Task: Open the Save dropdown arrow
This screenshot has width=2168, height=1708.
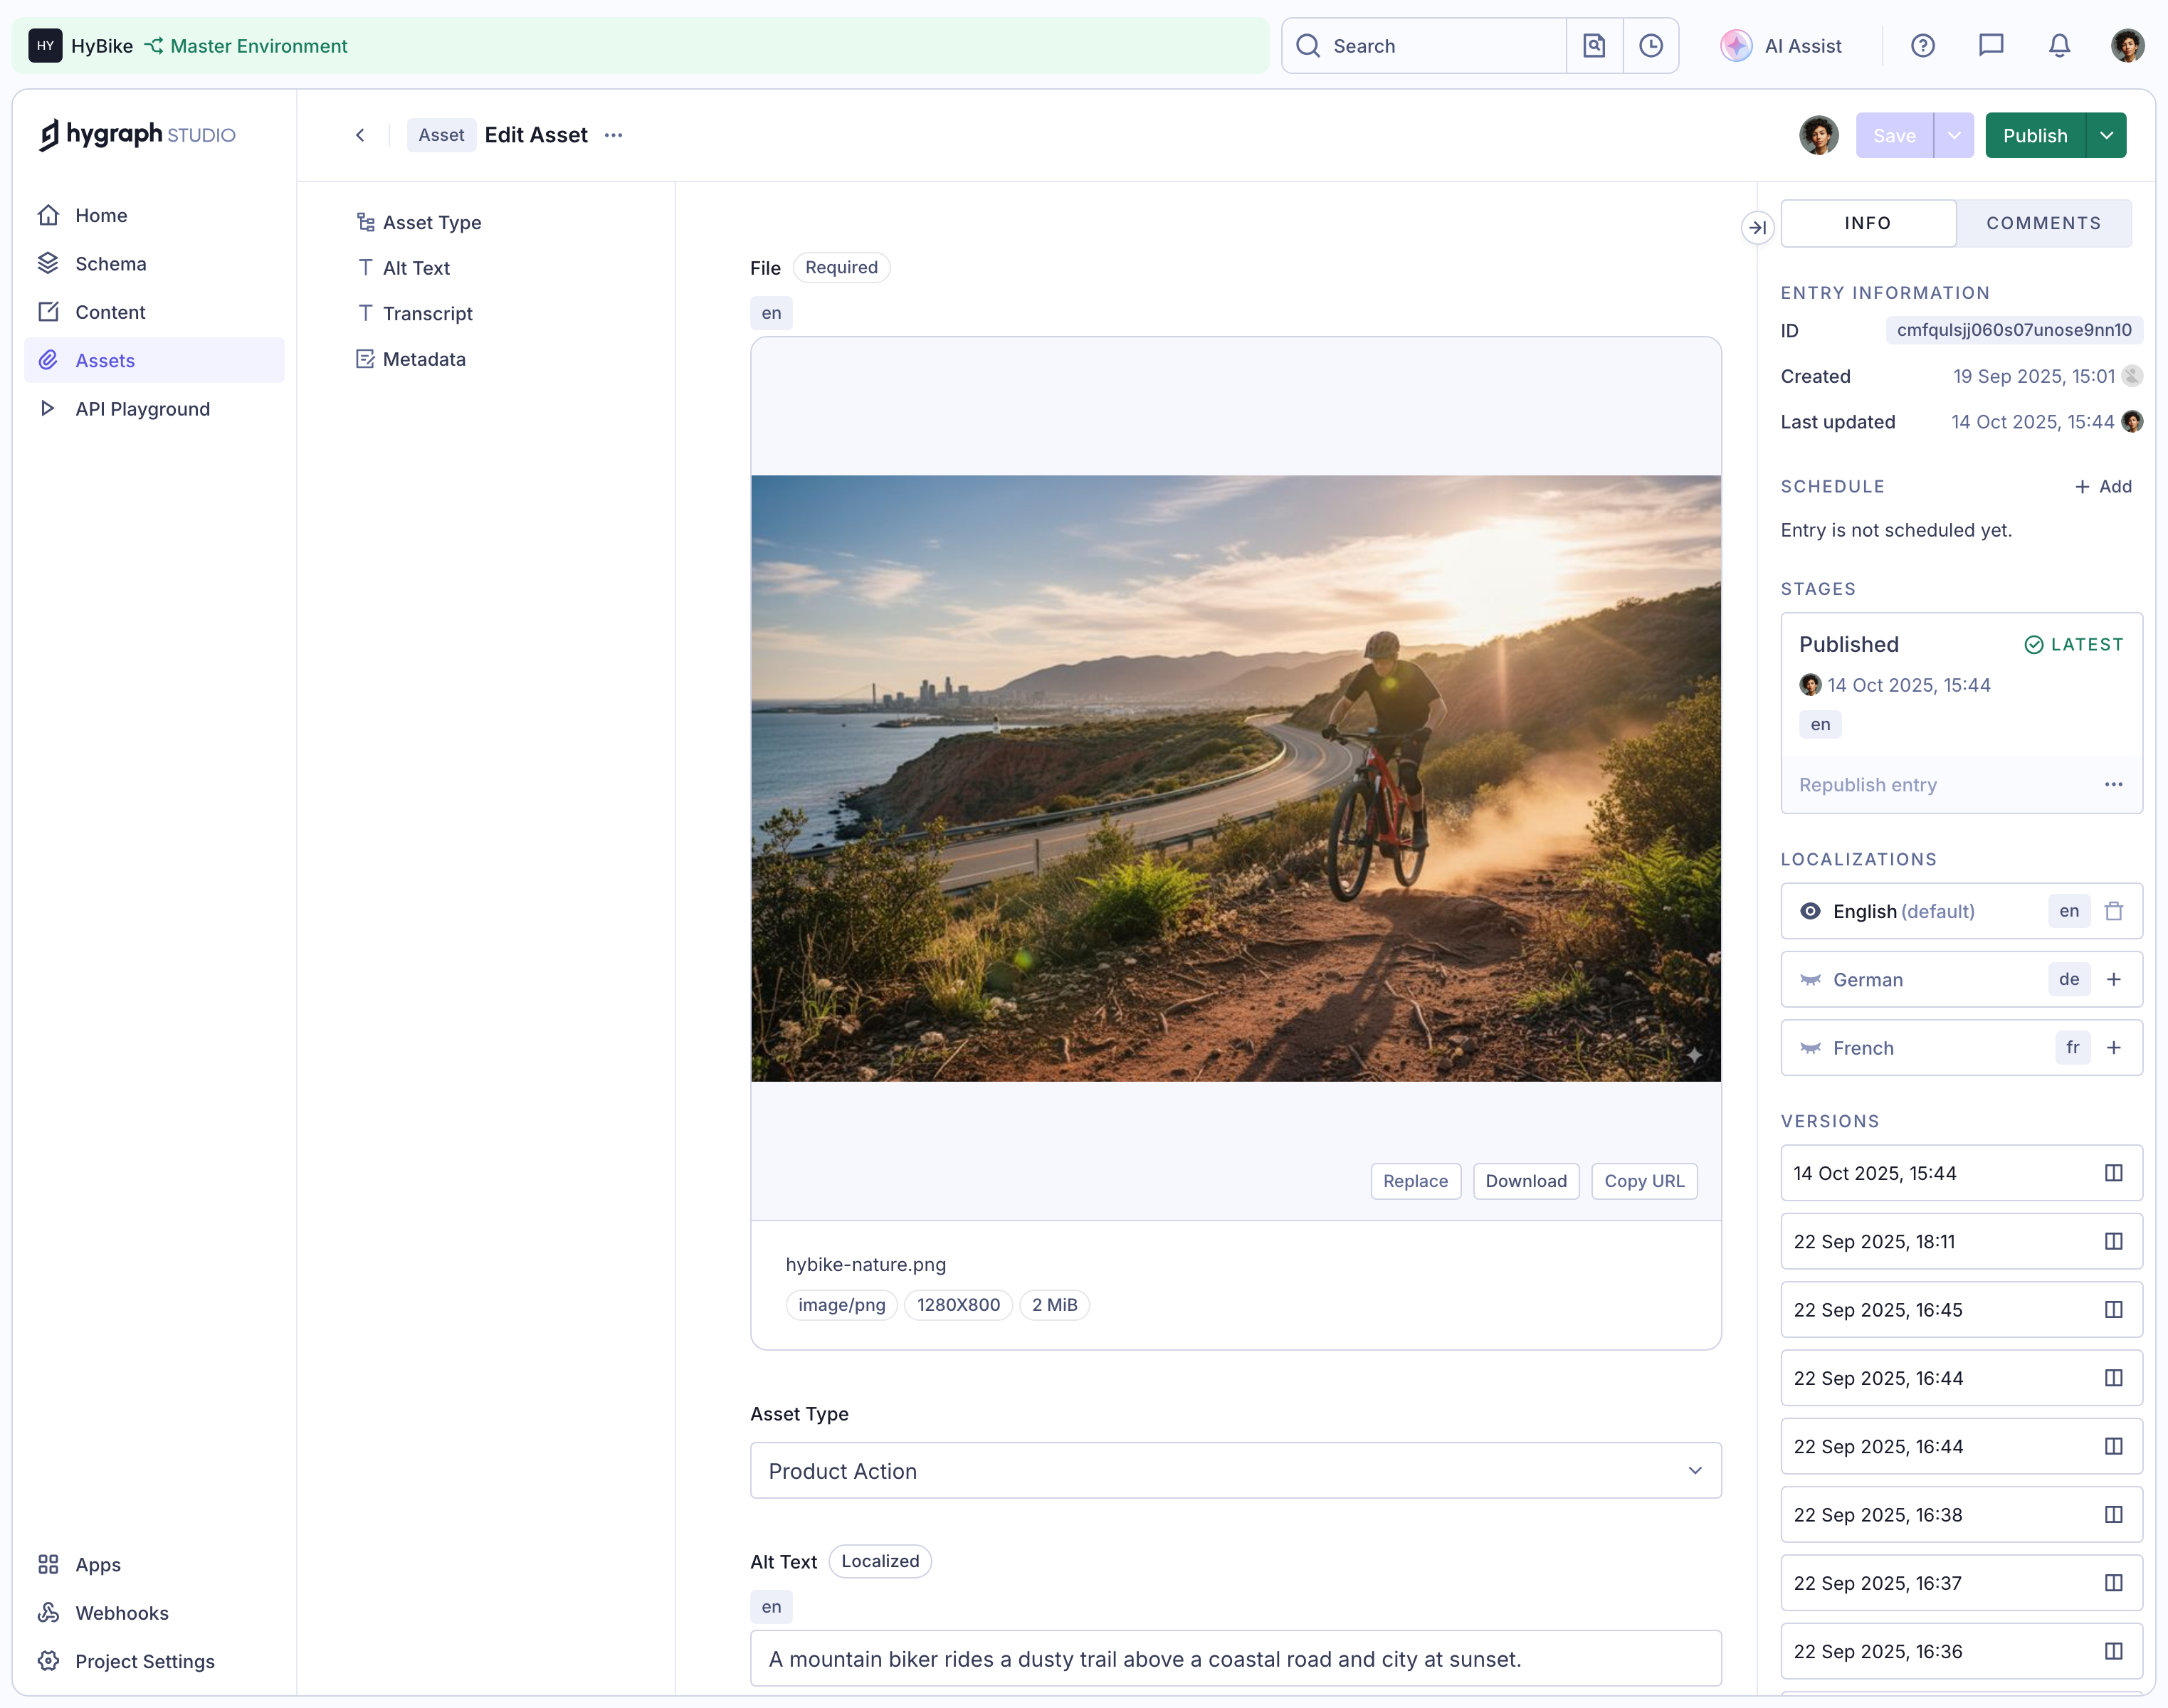Action: click(1954, 135)
